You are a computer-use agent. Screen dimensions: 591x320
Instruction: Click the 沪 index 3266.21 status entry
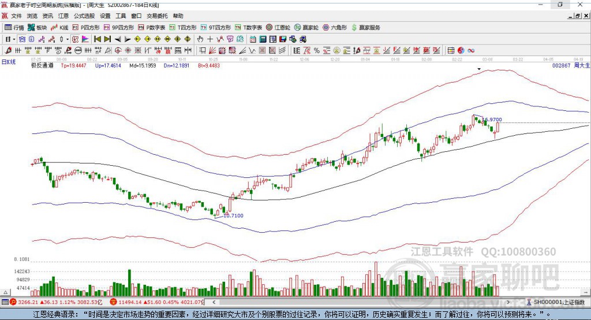pyautogui.click(x=56, y=302)
